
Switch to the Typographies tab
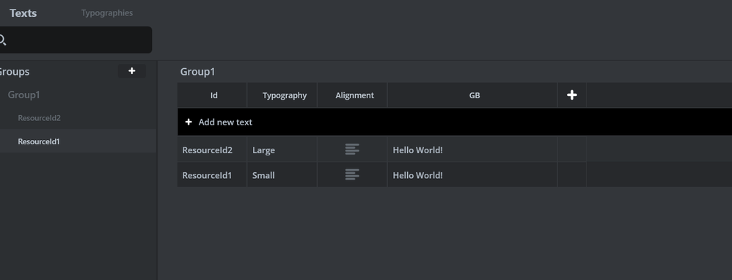point(107,13)
